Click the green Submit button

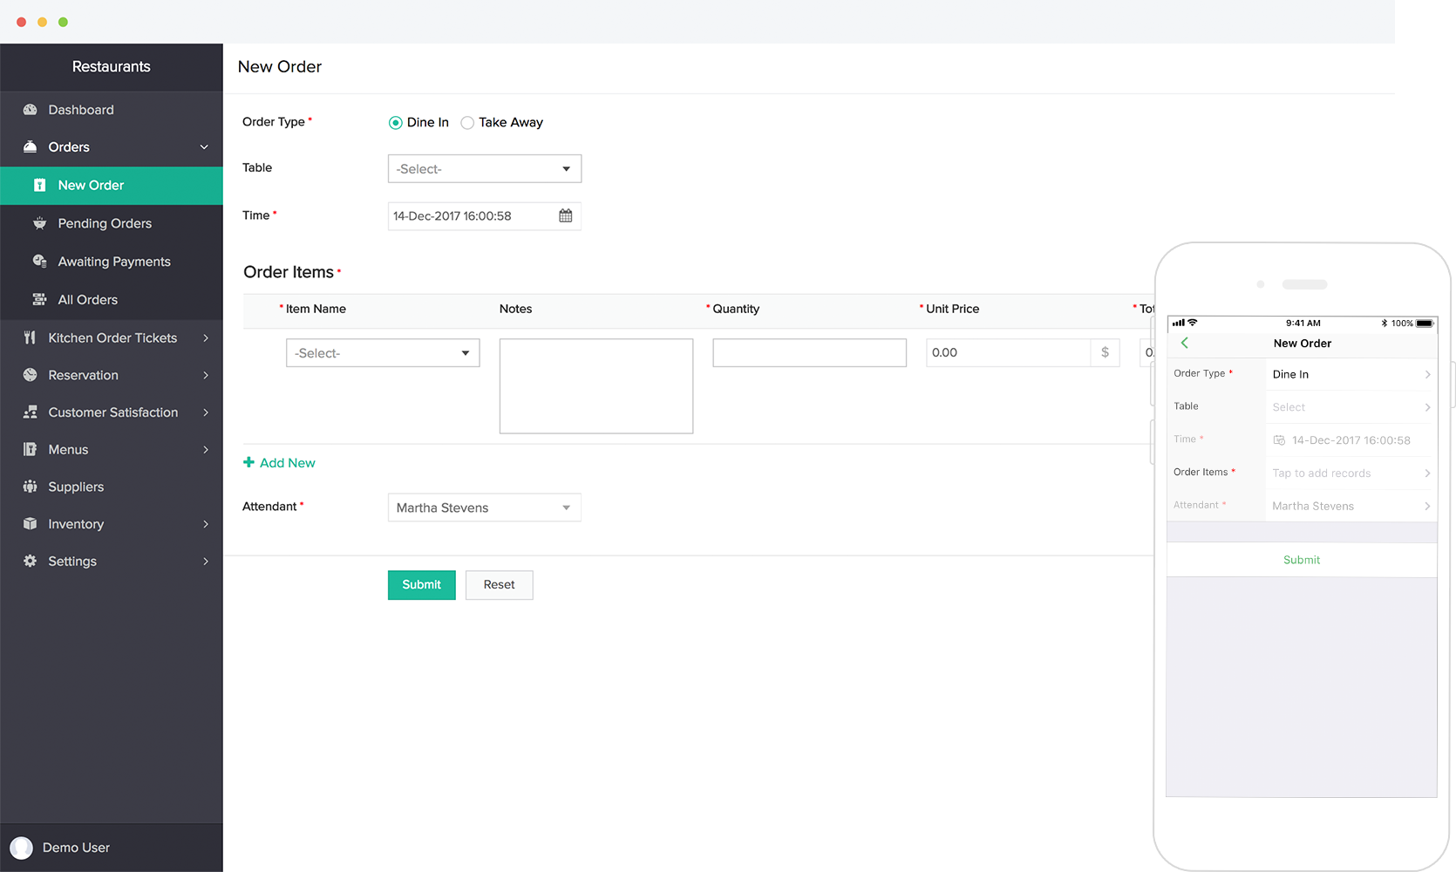click(x=422, y=585)
